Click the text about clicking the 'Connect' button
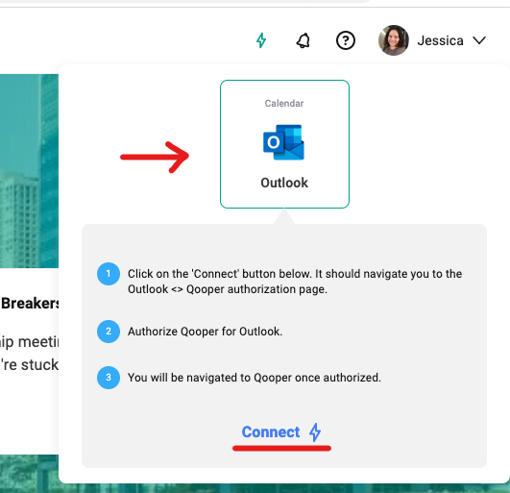 pyautogui.click(x=295, y=282)
